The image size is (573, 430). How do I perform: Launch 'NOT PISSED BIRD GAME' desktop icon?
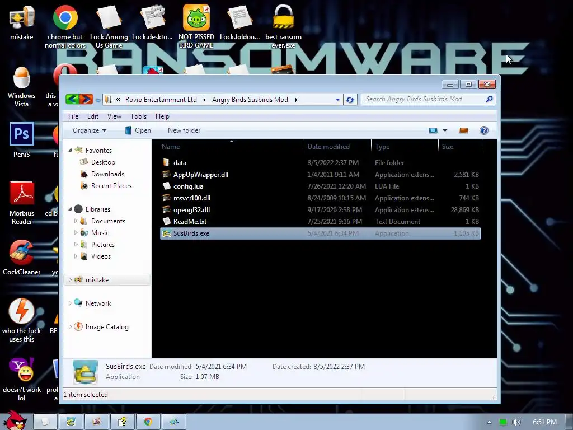[196, 26]
